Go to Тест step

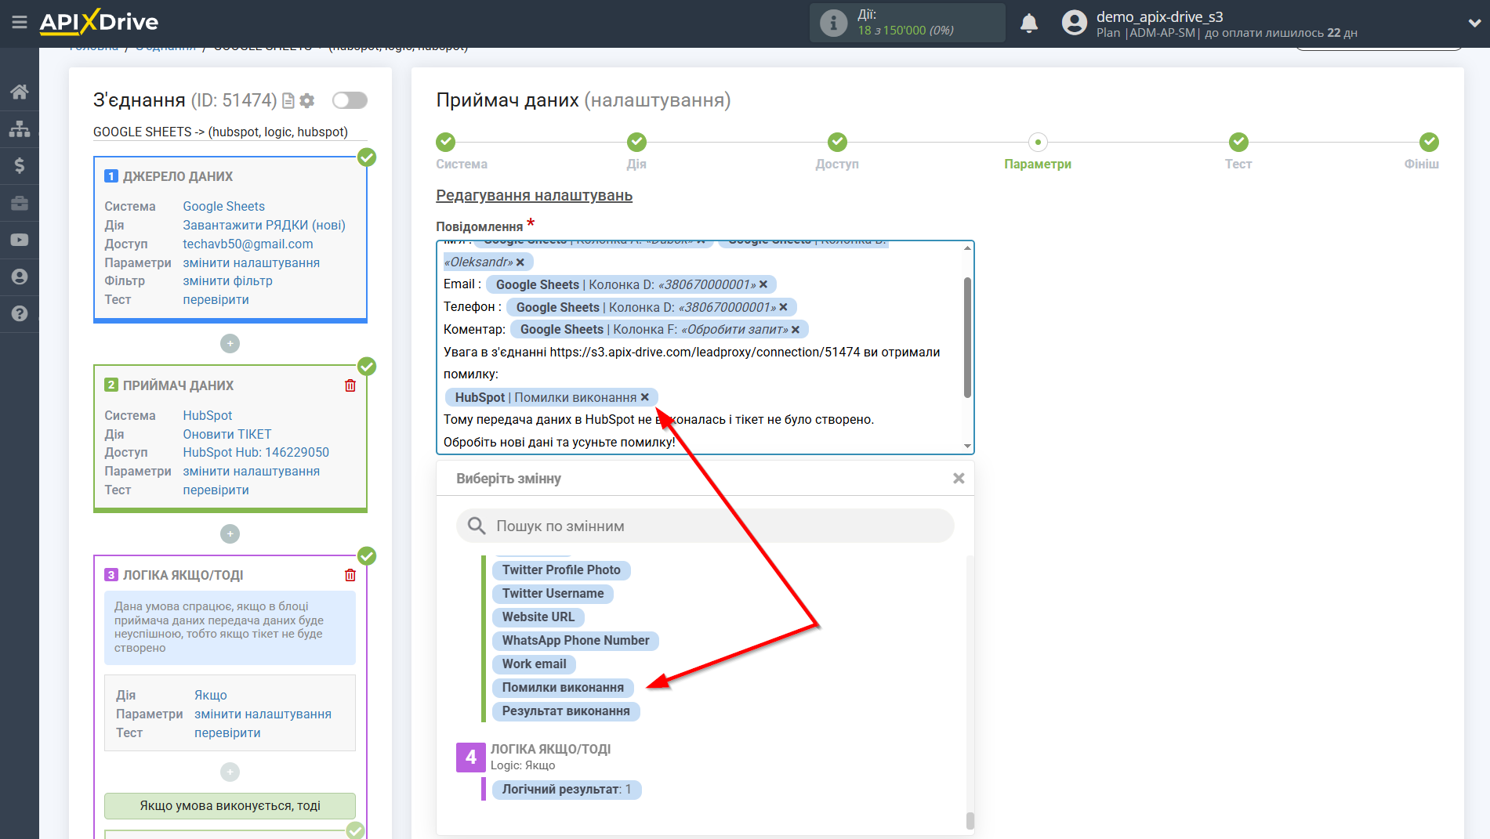click(1238, 143)
